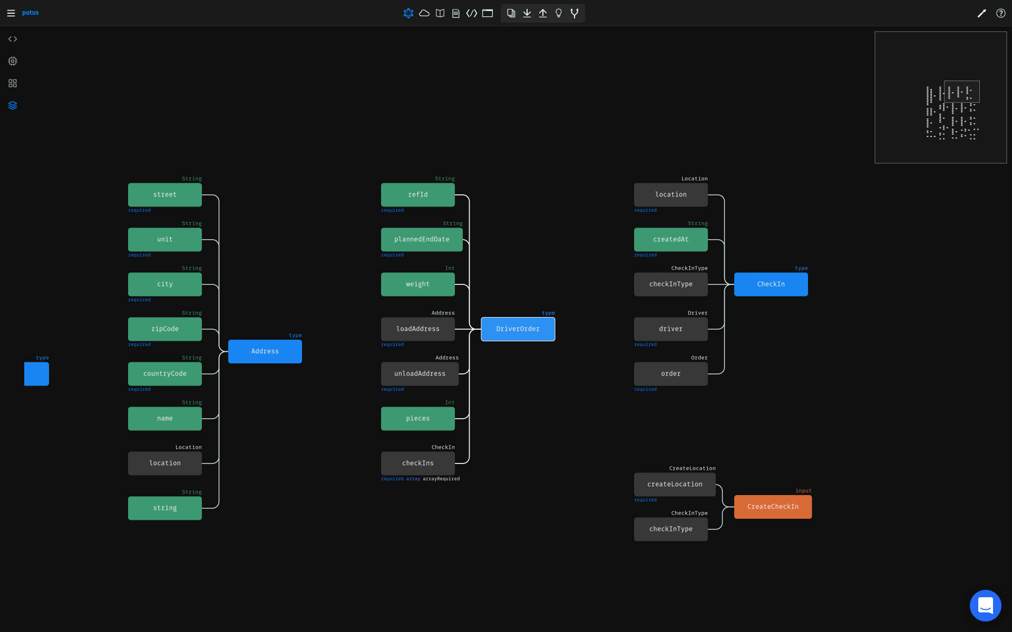1012x632 pixels.
Task: Open the book docs icon
Action: 440,13
